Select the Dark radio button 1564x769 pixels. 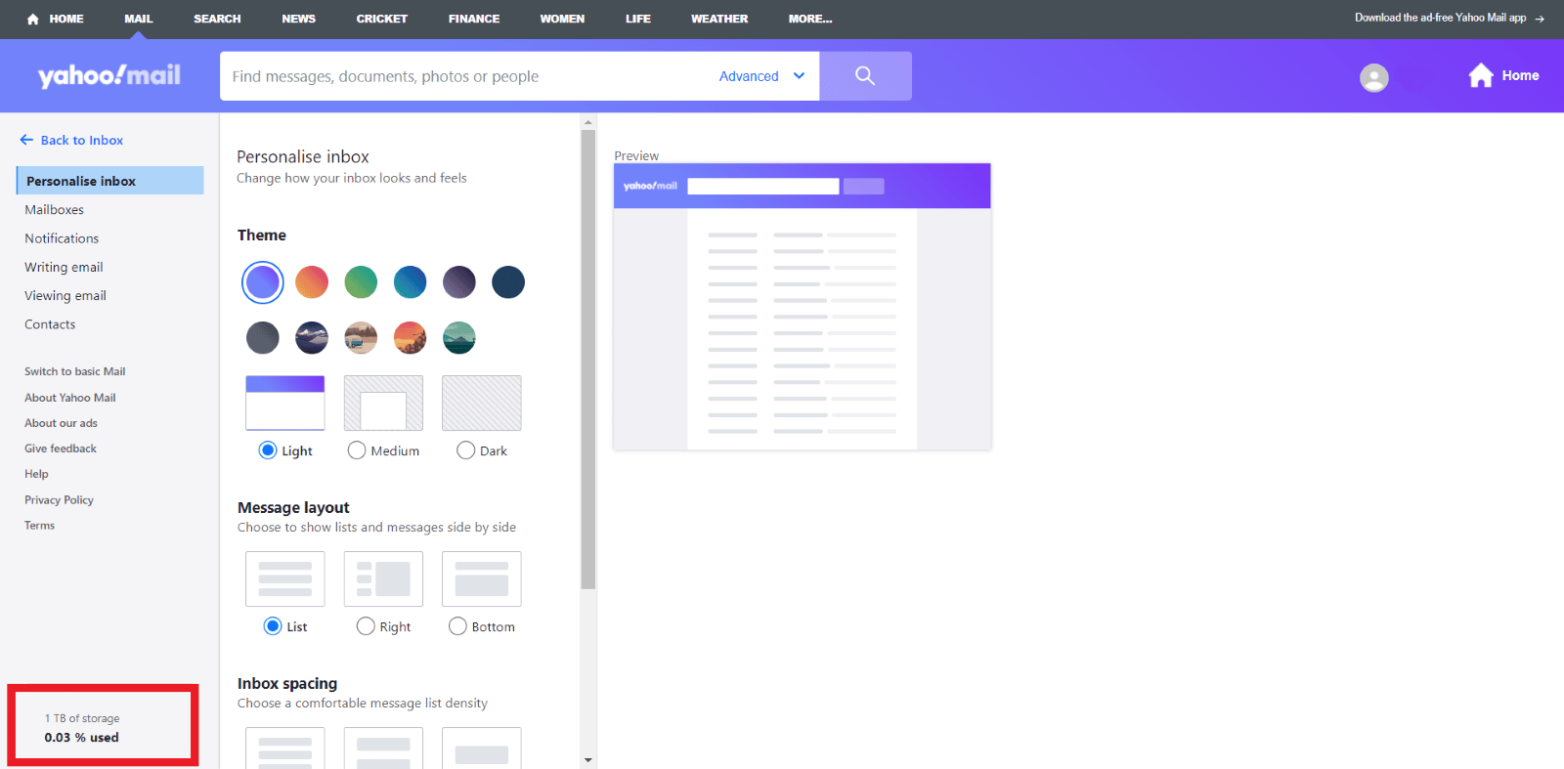(x=466, y=449)
